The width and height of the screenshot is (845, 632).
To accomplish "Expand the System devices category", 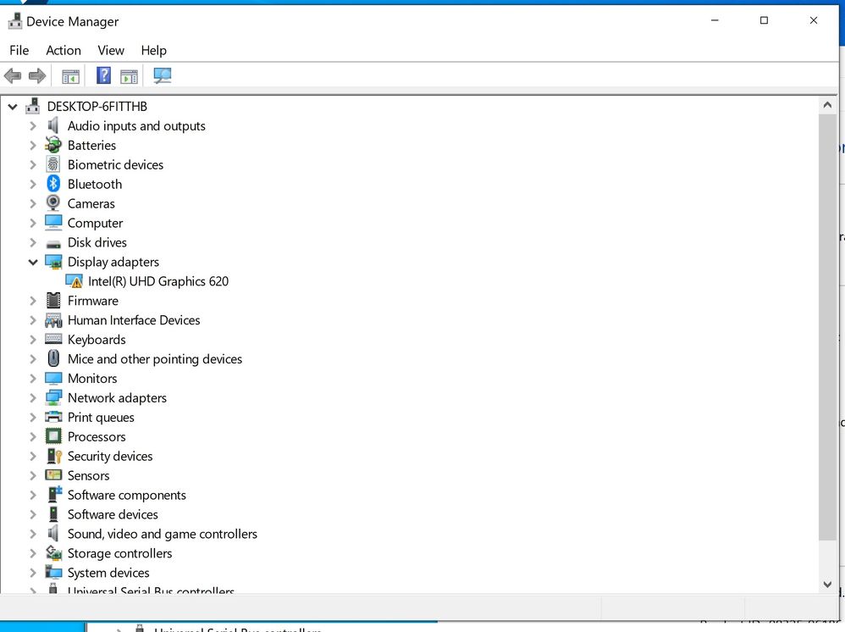I will [33, 573].
